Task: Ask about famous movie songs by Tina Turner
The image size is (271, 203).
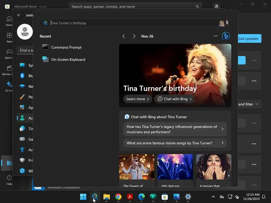Action: [175, 143]
